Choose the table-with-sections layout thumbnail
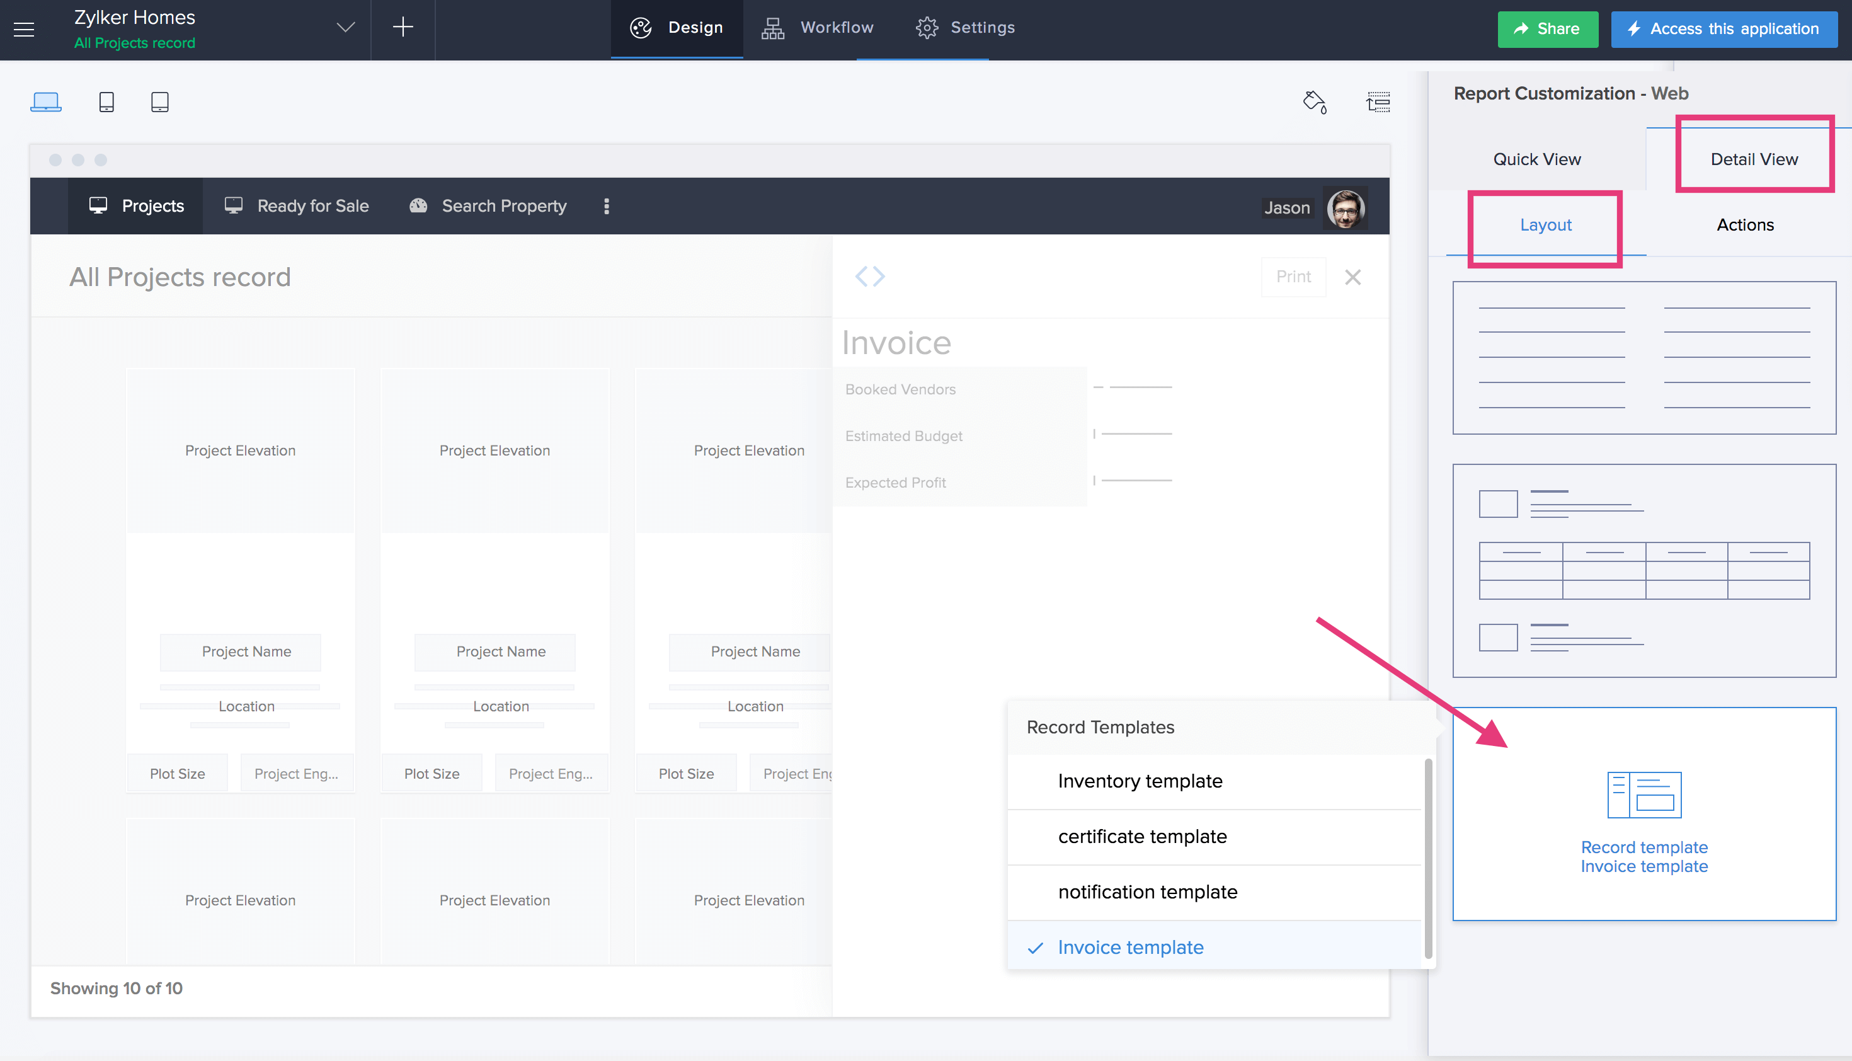Image resolution: width=1852 pixels, height=1061 pixels. [x=1644, y=571]
